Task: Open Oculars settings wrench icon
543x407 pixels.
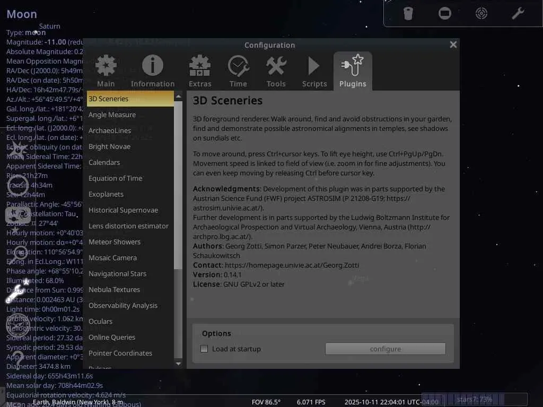Action: pos(518,14)
